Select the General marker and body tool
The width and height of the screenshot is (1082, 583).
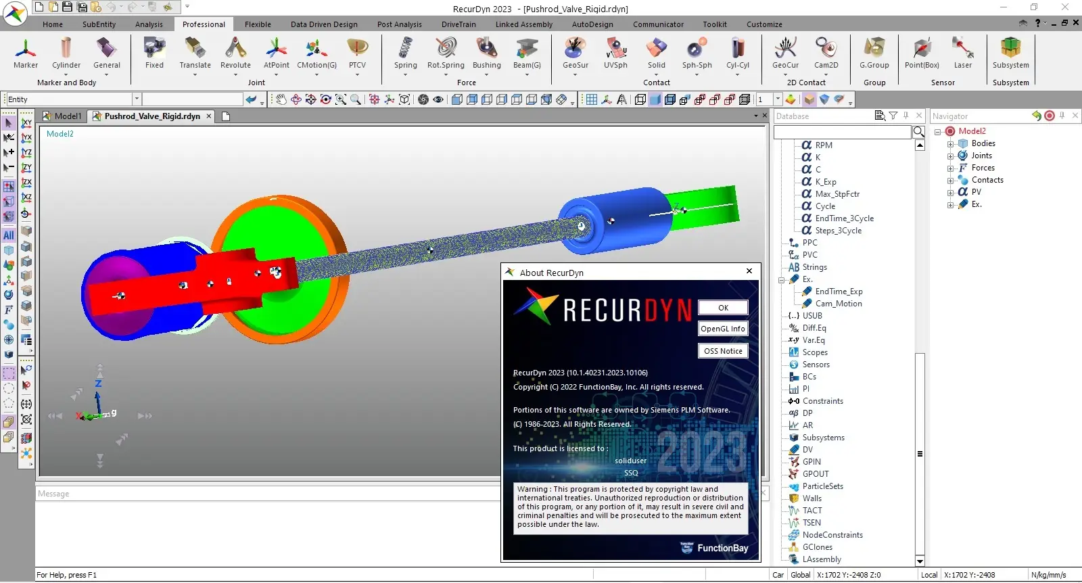click(x=107, y=53)
